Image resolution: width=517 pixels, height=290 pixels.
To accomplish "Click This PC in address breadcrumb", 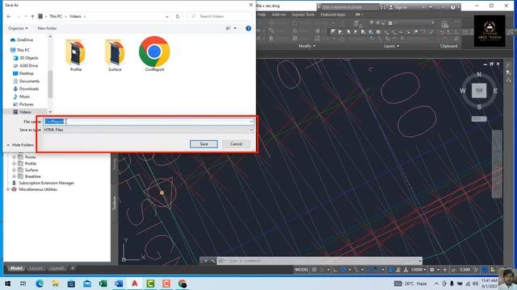I will pyautogui.click(x=56, y=16).
